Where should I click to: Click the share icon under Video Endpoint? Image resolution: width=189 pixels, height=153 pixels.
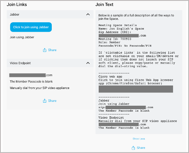pos(44,101)
